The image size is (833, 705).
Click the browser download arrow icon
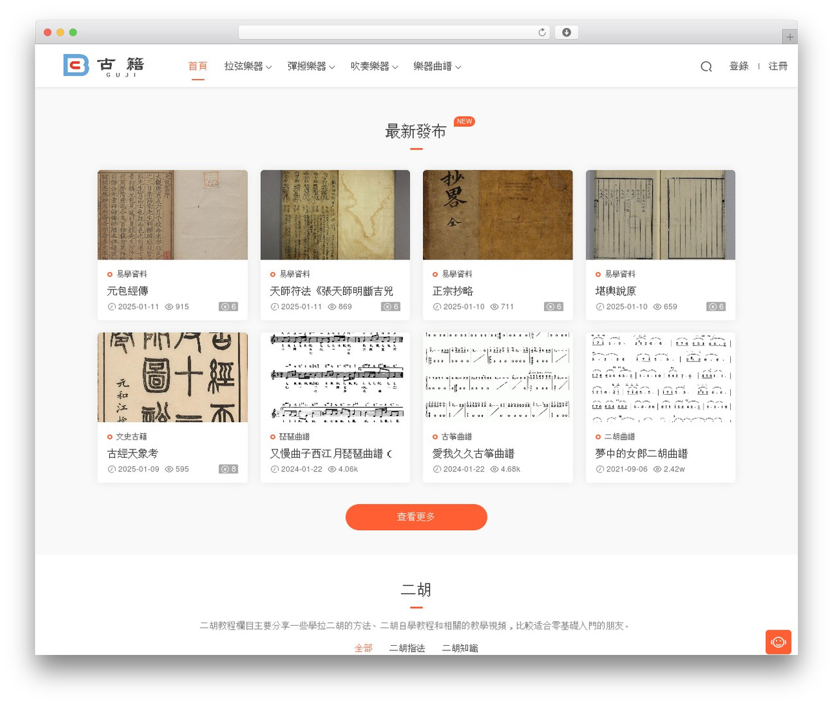[566, 33]
